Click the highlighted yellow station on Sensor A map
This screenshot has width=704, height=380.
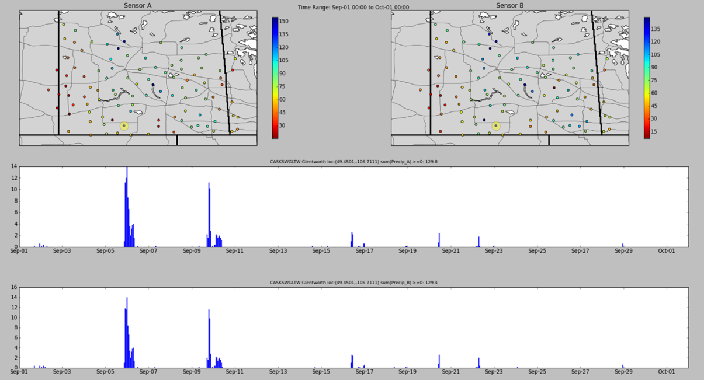click(124, 125)
